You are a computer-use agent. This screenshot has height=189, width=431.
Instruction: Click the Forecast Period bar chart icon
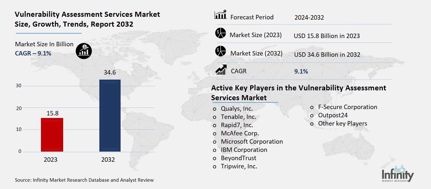coord(220,15)
